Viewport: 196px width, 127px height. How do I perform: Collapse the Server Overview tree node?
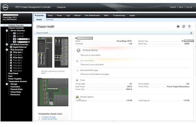click(x=7, y=30)
